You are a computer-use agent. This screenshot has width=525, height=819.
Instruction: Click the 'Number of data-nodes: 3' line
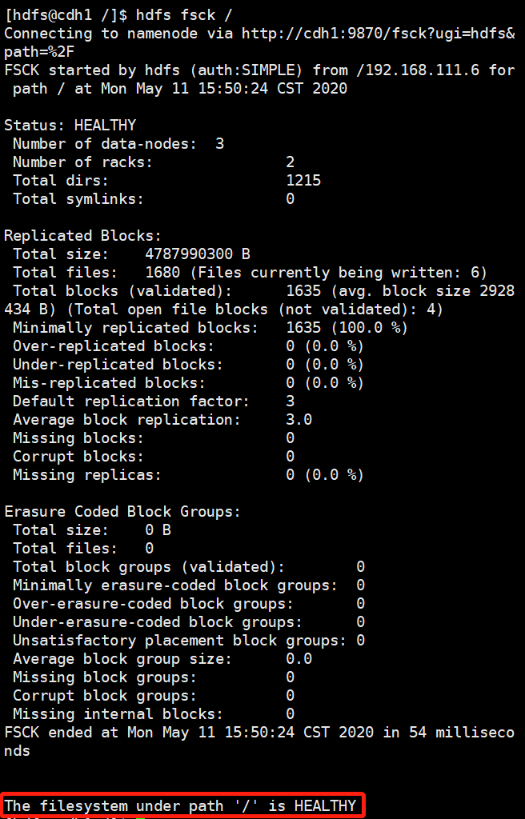[118, 144]
